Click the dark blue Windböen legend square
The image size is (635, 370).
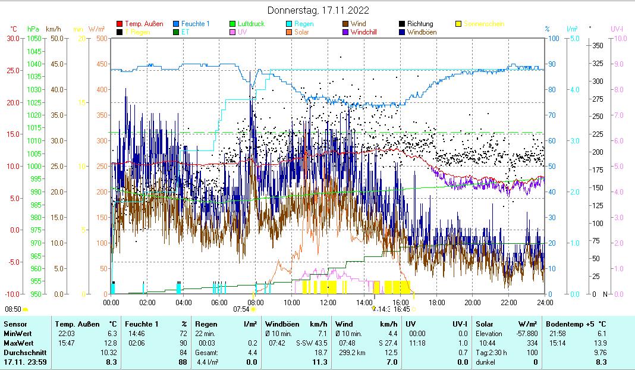[403, 32]
